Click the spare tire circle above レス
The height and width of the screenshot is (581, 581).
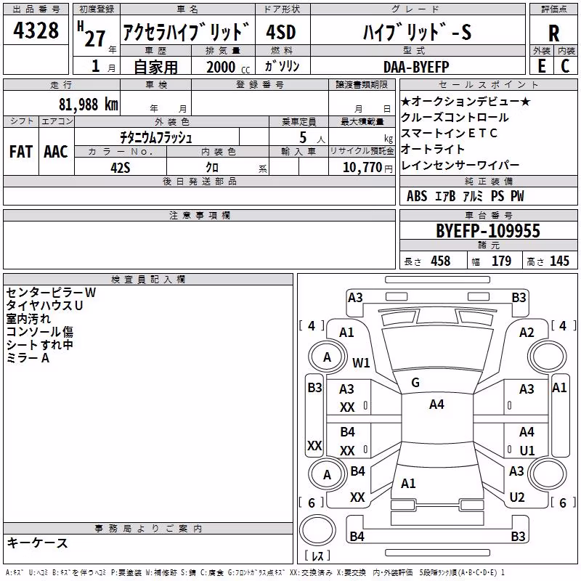[317, 530]
